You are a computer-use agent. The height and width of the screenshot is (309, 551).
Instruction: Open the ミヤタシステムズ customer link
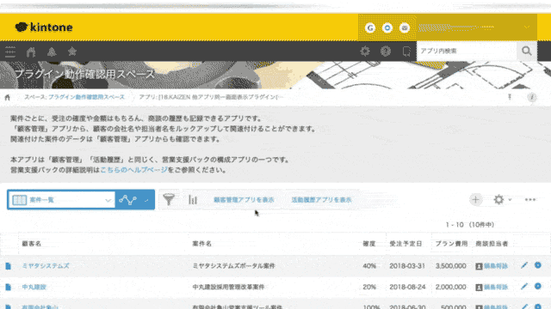click(x=46, y=266)
